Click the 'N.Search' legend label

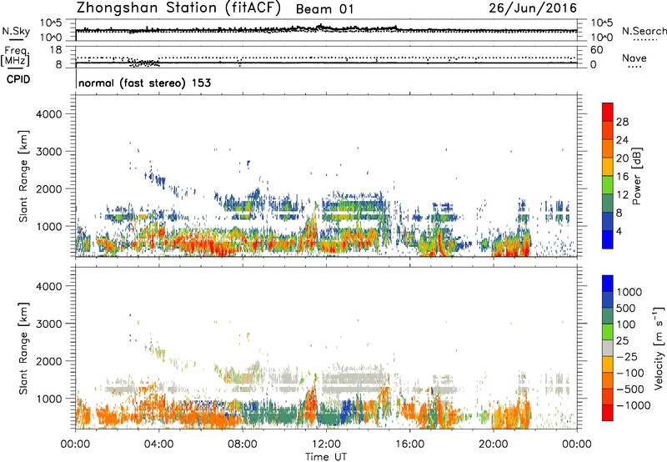click(x=644, y=31)
